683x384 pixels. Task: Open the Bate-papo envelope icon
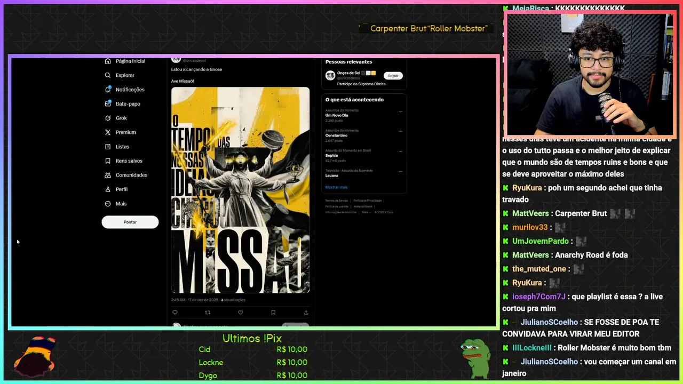108,103
